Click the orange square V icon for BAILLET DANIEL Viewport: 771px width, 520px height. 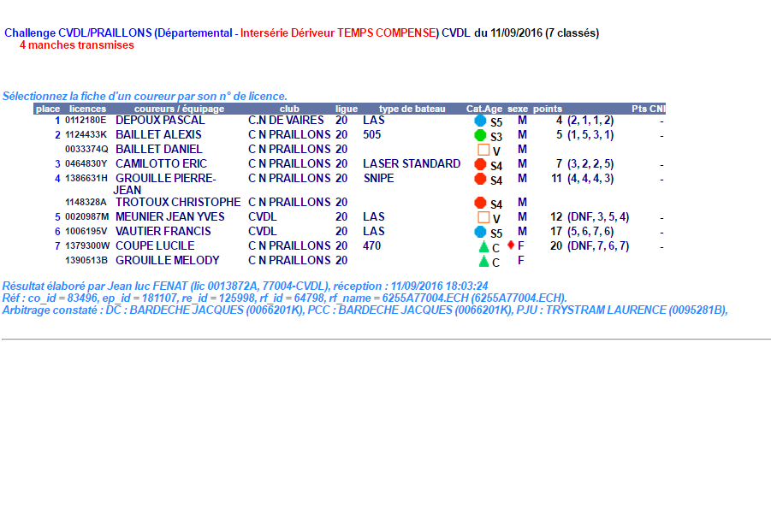click(x=483, y=150)
